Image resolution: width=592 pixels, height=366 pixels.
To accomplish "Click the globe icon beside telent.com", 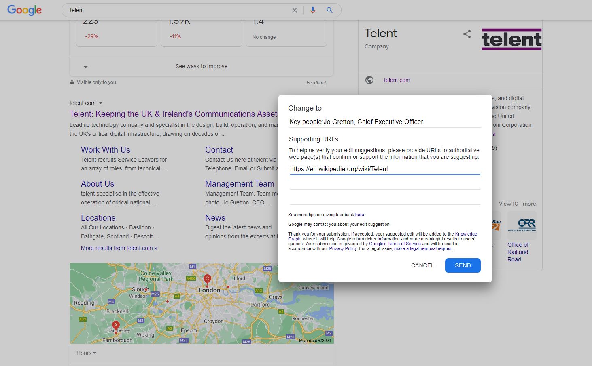I will tap(369, 80).
